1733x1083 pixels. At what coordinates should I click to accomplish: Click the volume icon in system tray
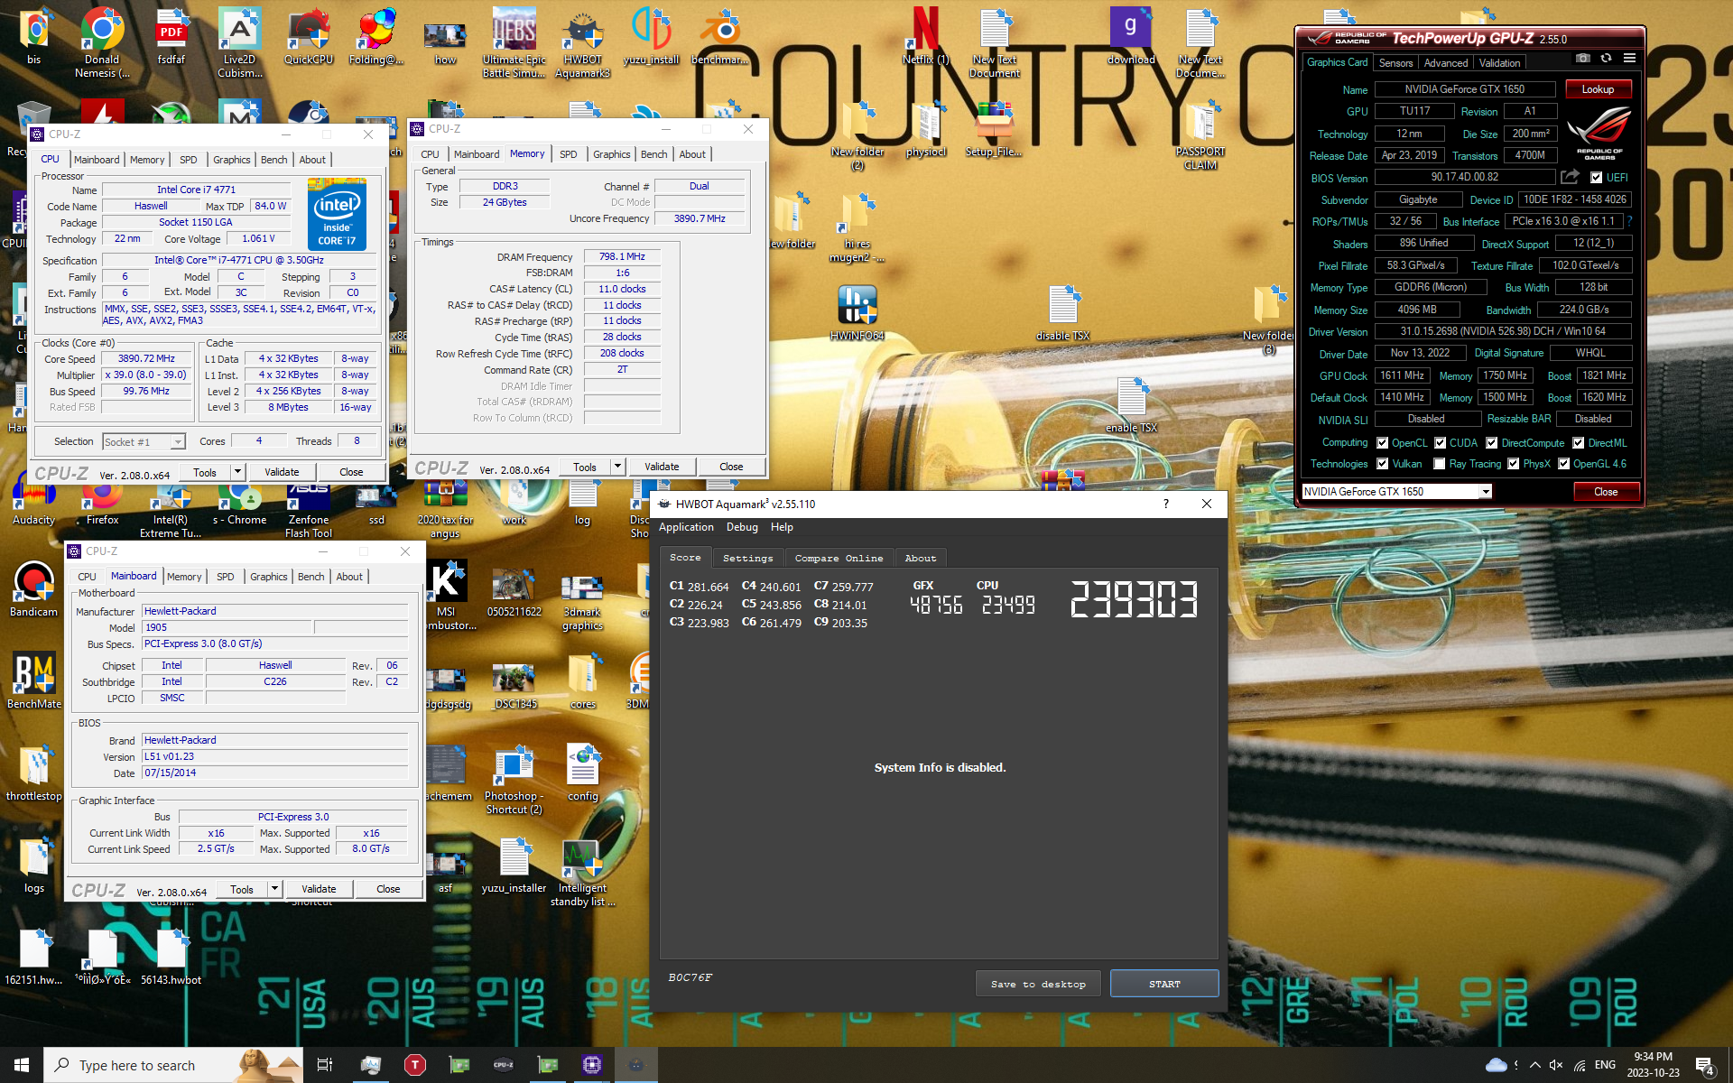[x=1556, y=1065]
